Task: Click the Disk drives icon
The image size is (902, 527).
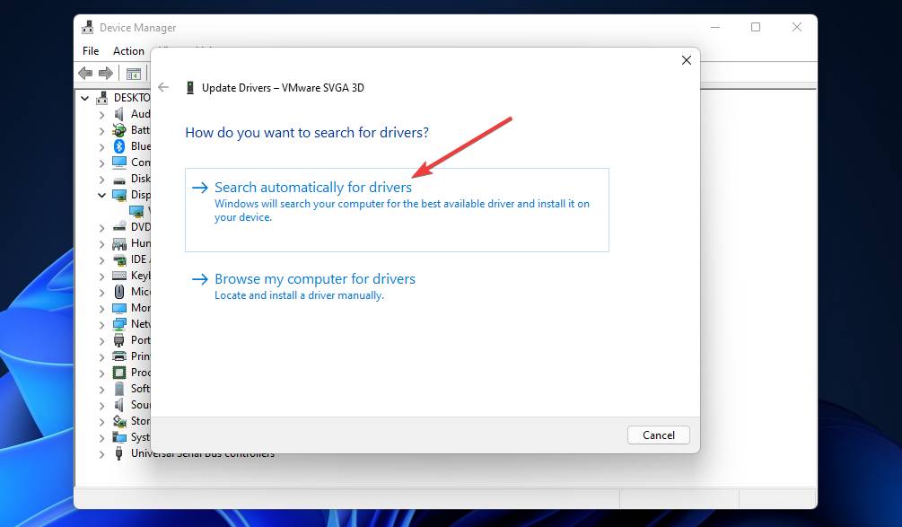Action: coord(119,179)
